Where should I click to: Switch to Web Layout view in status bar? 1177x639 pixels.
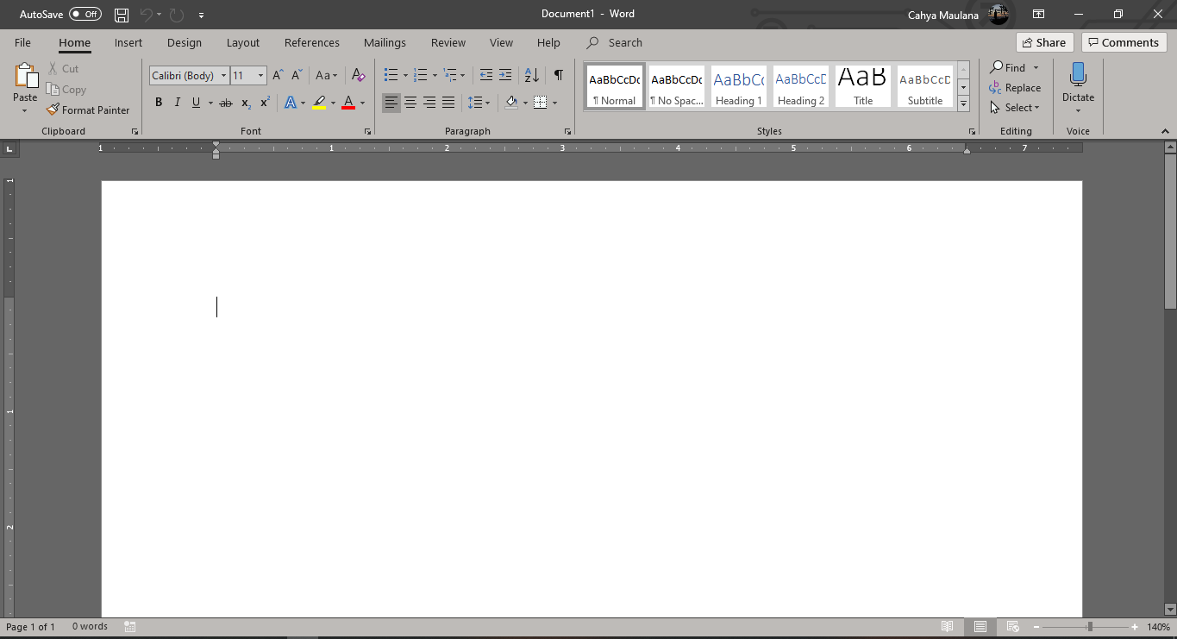pyautogui.click(x=1012, y=626)
